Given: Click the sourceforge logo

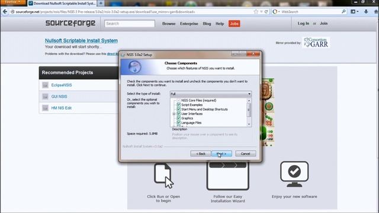Looking at the screenshot, I should coord(70,23).
